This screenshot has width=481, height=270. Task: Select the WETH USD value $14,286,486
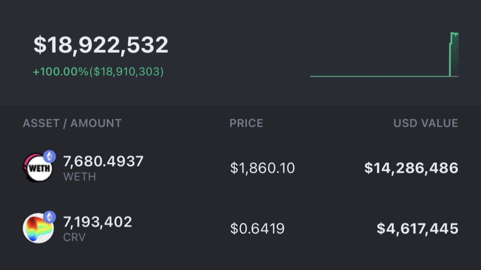point(411,168)
